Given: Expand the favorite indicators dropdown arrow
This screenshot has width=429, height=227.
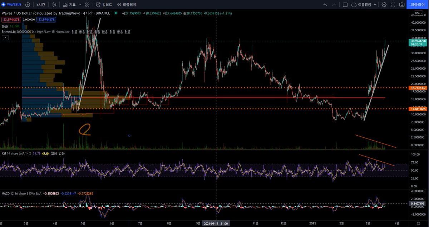Looking at the screenshot, I should pyautogui.click(x=80, y=5).
